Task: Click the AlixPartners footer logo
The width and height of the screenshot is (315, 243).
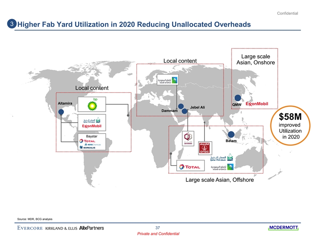Action: [x=91, y=228]
